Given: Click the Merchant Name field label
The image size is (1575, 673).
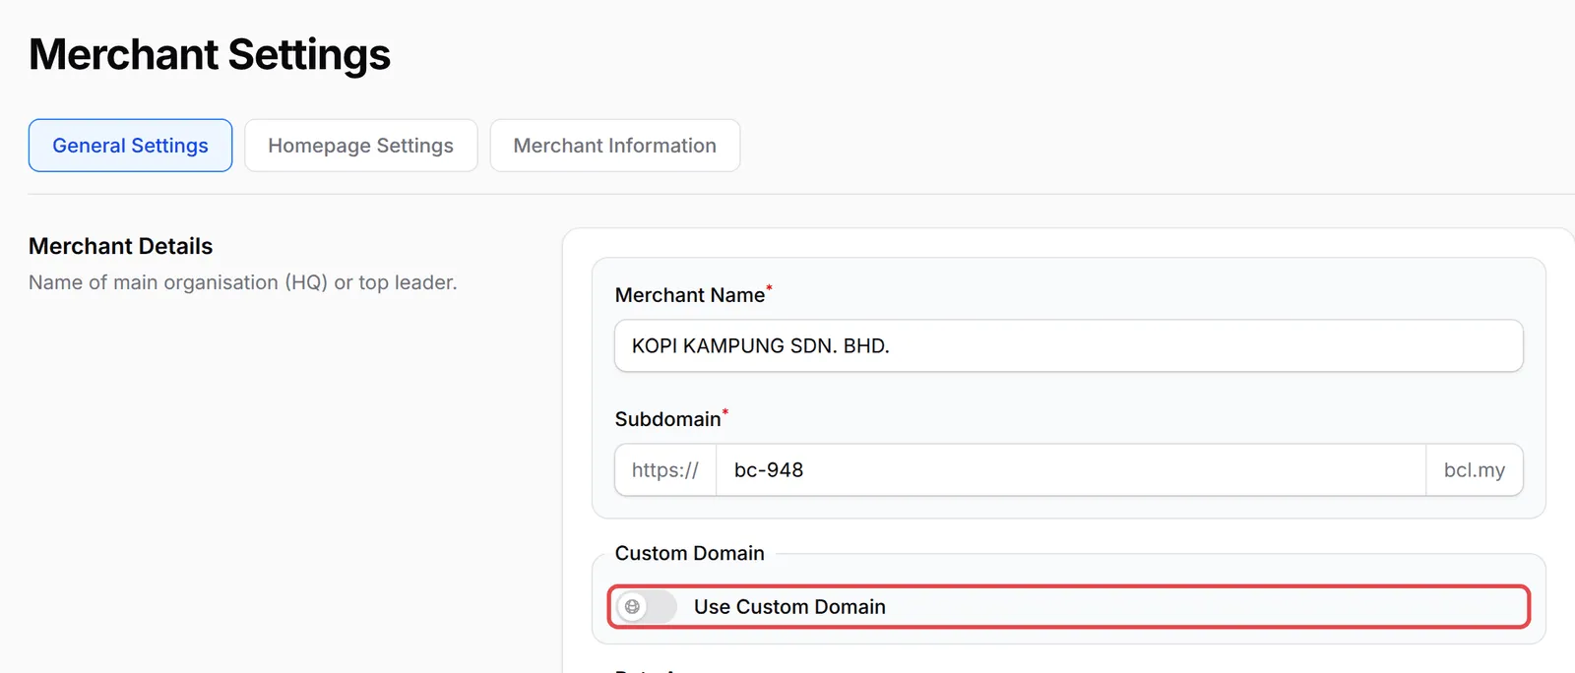Looking at the screenshot, I should click(690, 295).
